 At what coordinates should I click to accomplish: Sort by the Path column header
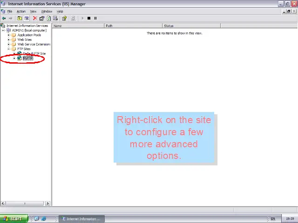tap(133, 26)
